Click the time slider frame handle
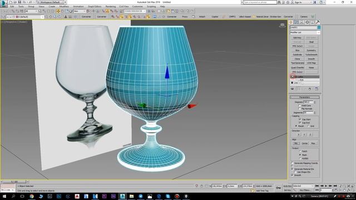The image size is (356, 200). click(14, 182)
